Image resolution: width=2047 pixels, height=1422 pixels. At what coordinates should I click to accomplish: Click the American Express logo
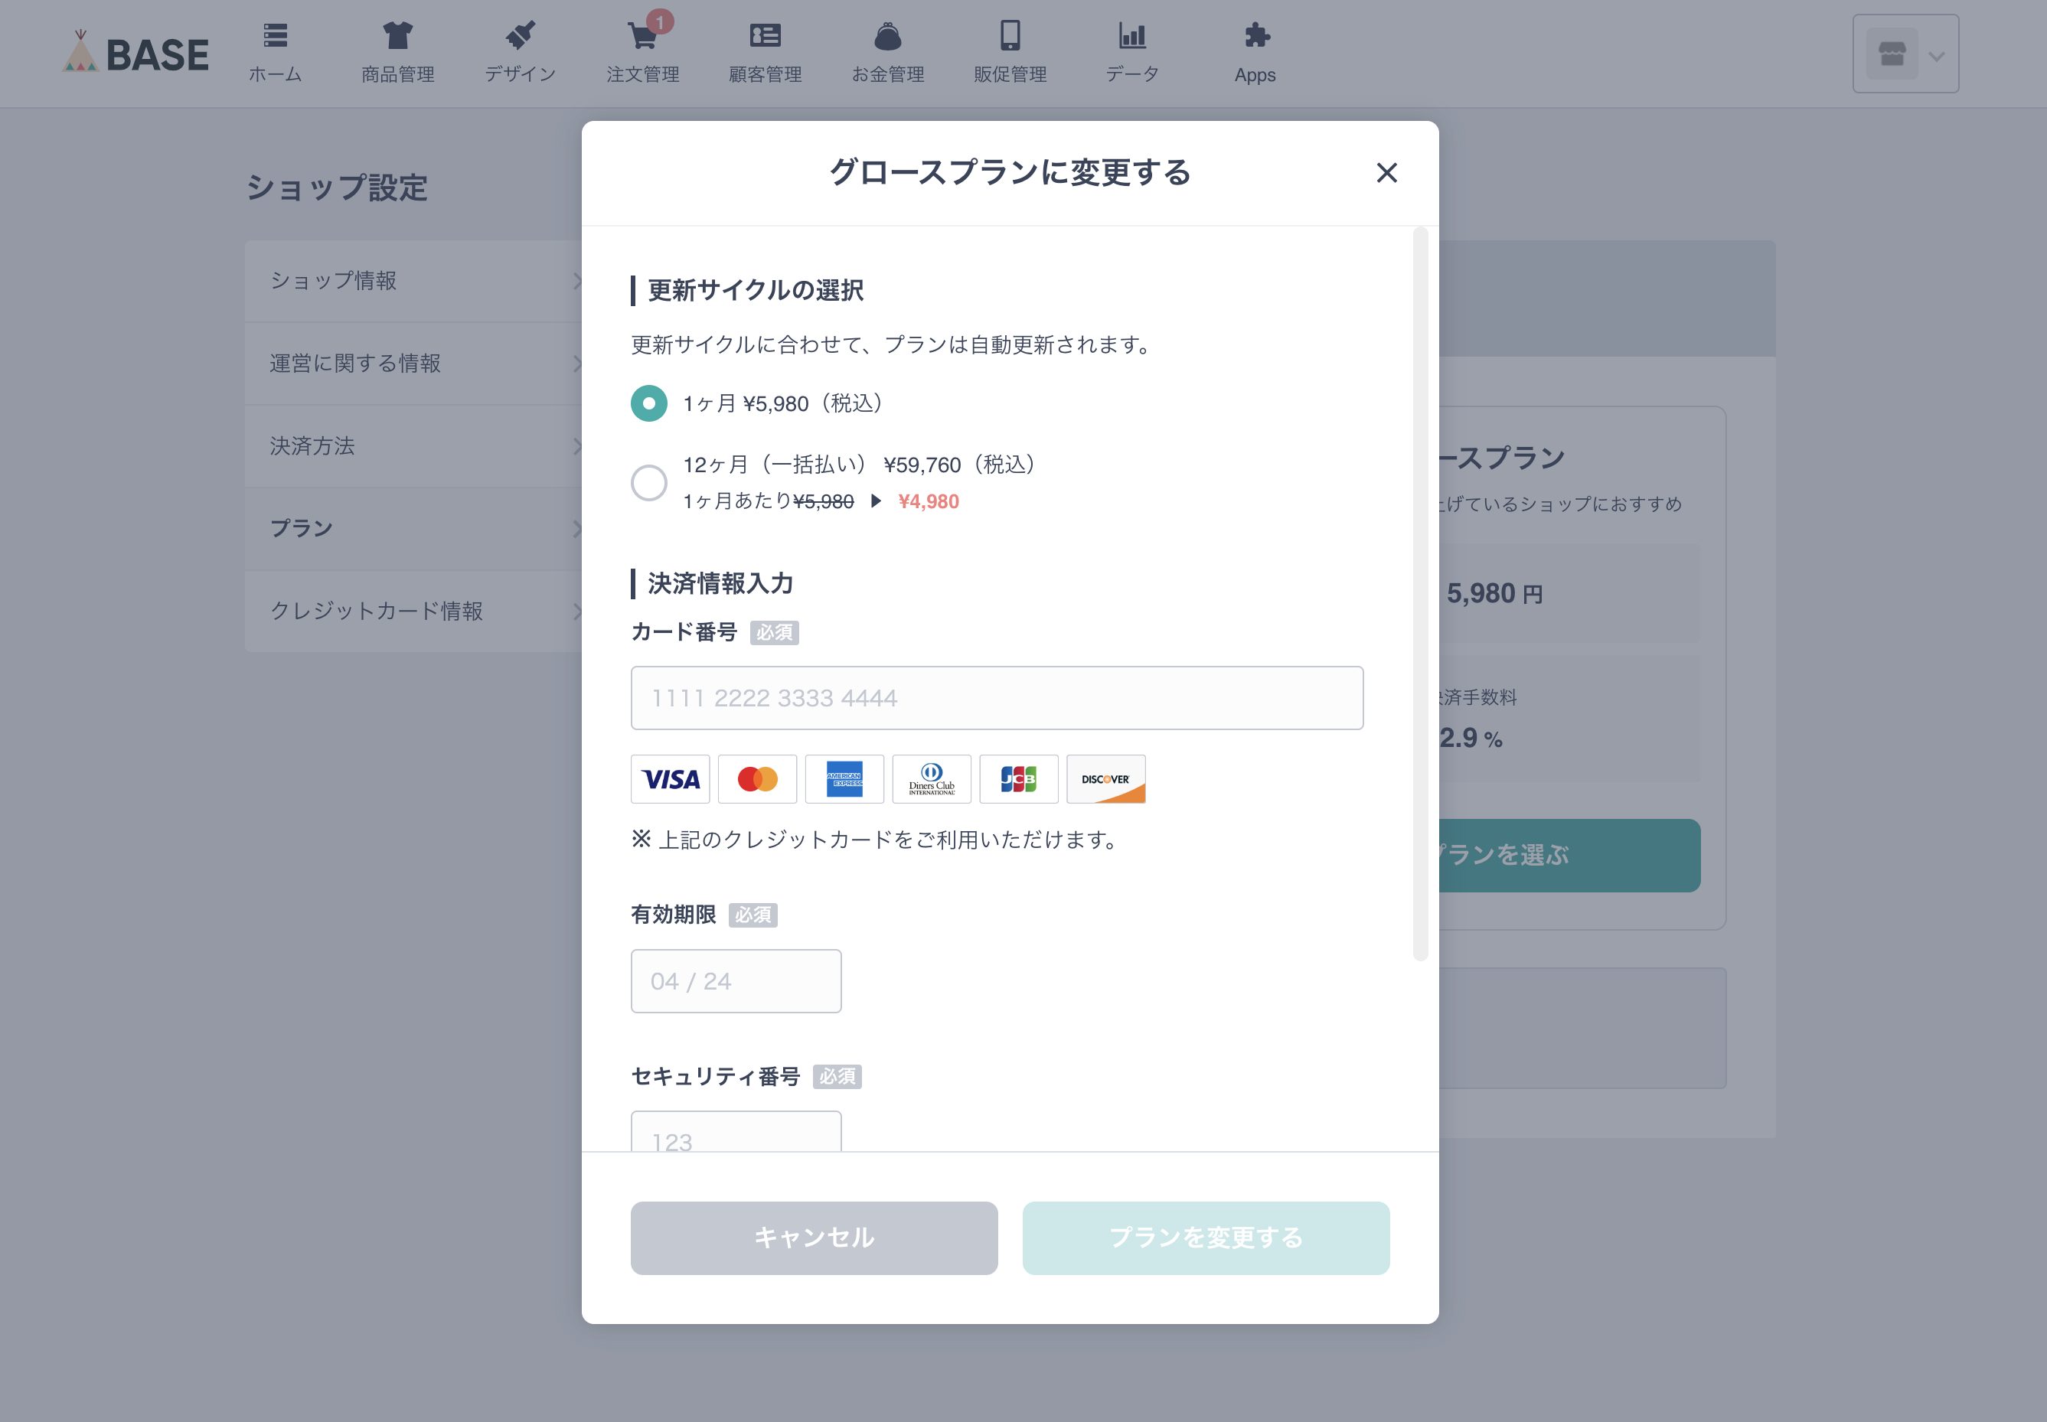tap(844, 780)
